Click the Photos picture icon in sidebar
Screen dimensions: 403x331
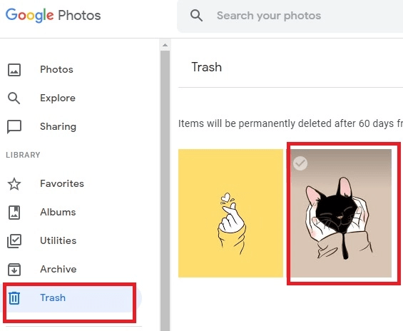coord(14,70)
